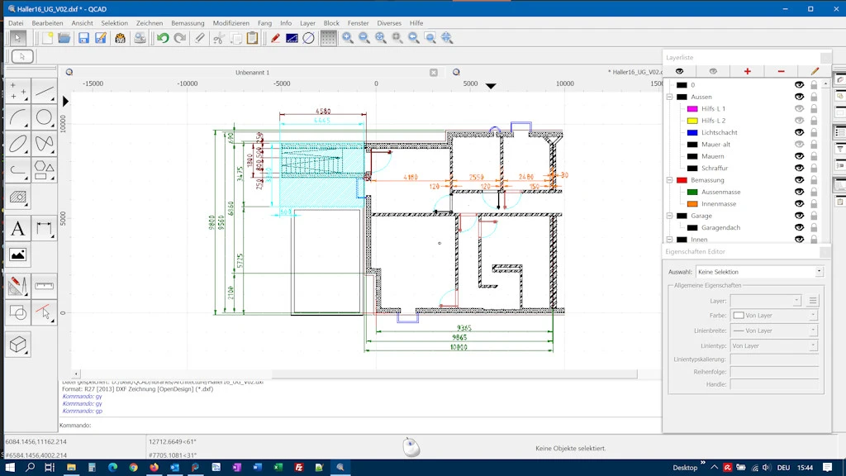Open the Bemassung menu
This screenshot has height=476, width=846.
click(188, 23)
